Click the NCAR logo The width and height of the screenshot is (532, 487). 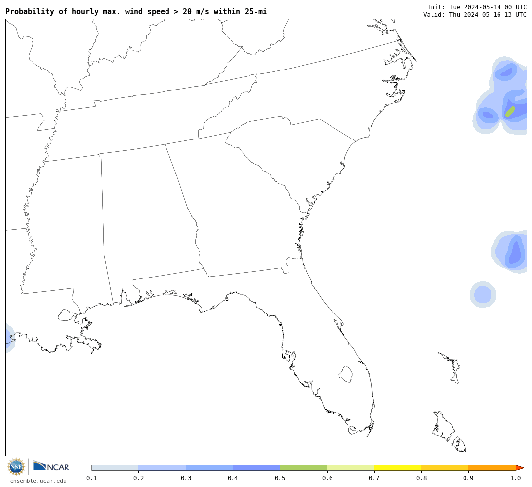(x=51, y=466)
